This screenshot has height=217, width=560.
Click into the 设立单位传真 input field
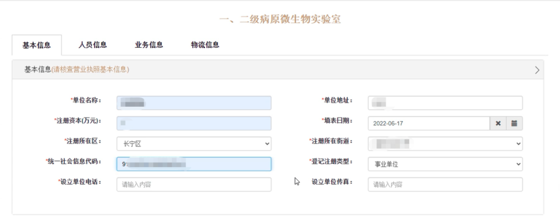pyautogui.click(x=445, y=184)
